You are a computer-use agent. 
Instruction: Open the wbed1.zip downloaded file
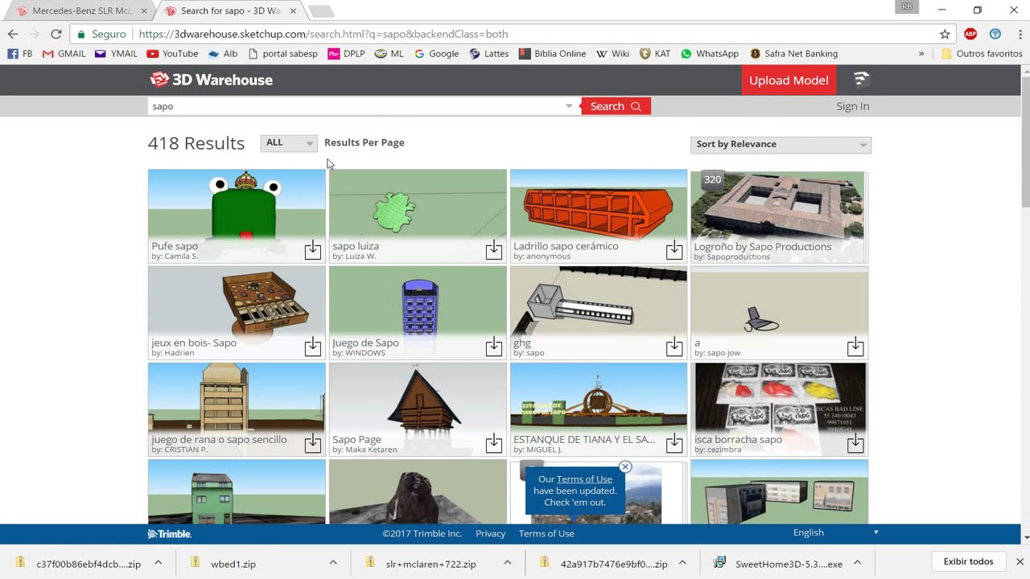pyautogui.click(x=233, y=564)
